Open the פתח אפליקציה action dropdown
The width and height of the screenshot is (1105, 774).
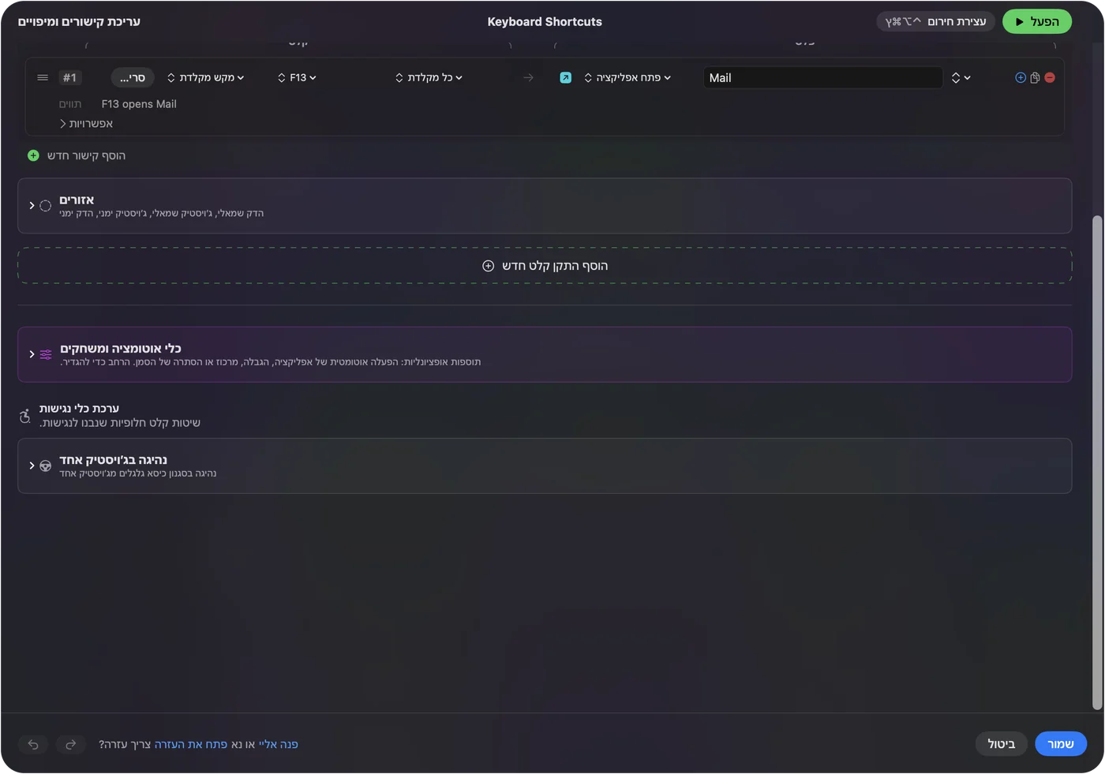(627, 77)
